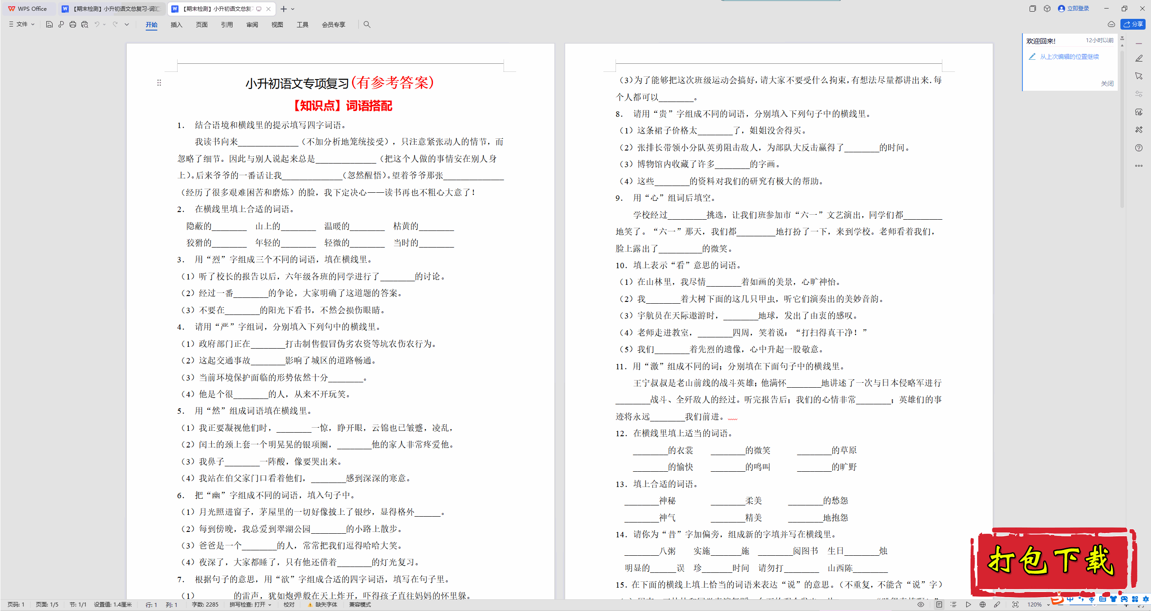Viewport: 1151px width, 611px height.
Task: Click 立即登录 sign in button
Action: [x=1074, y=9]
